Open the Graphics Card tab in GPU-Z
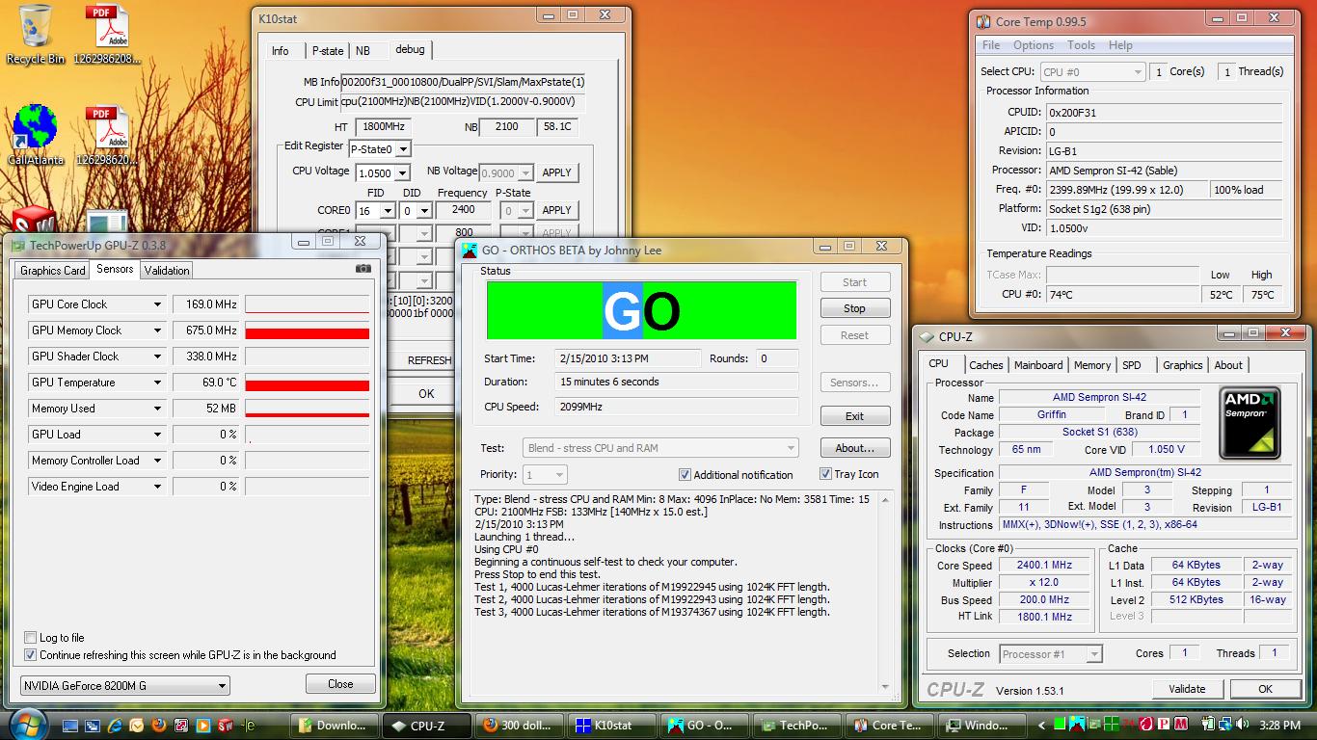This screenshot has height=740, width=1317. (53, 271)
